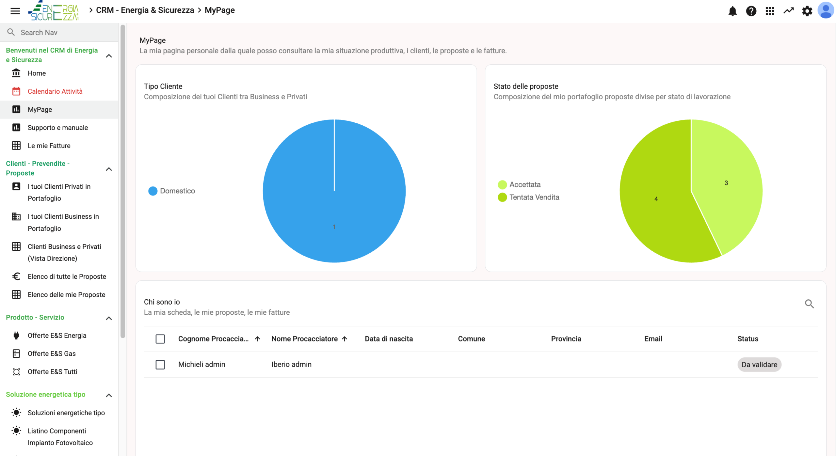This screenshot has height=456, width=836.
Task: Click the Da validare status chip
Action: coord(759,365)
